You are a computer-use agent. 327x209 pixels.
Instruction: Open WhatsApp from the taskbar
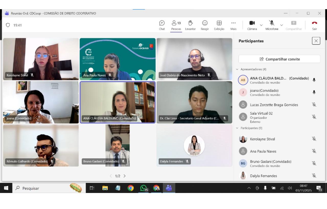coord(144,188)
